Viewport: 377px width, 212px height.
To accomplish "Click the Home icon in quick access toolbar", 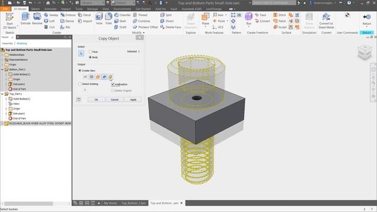I will tap(48, 3).
